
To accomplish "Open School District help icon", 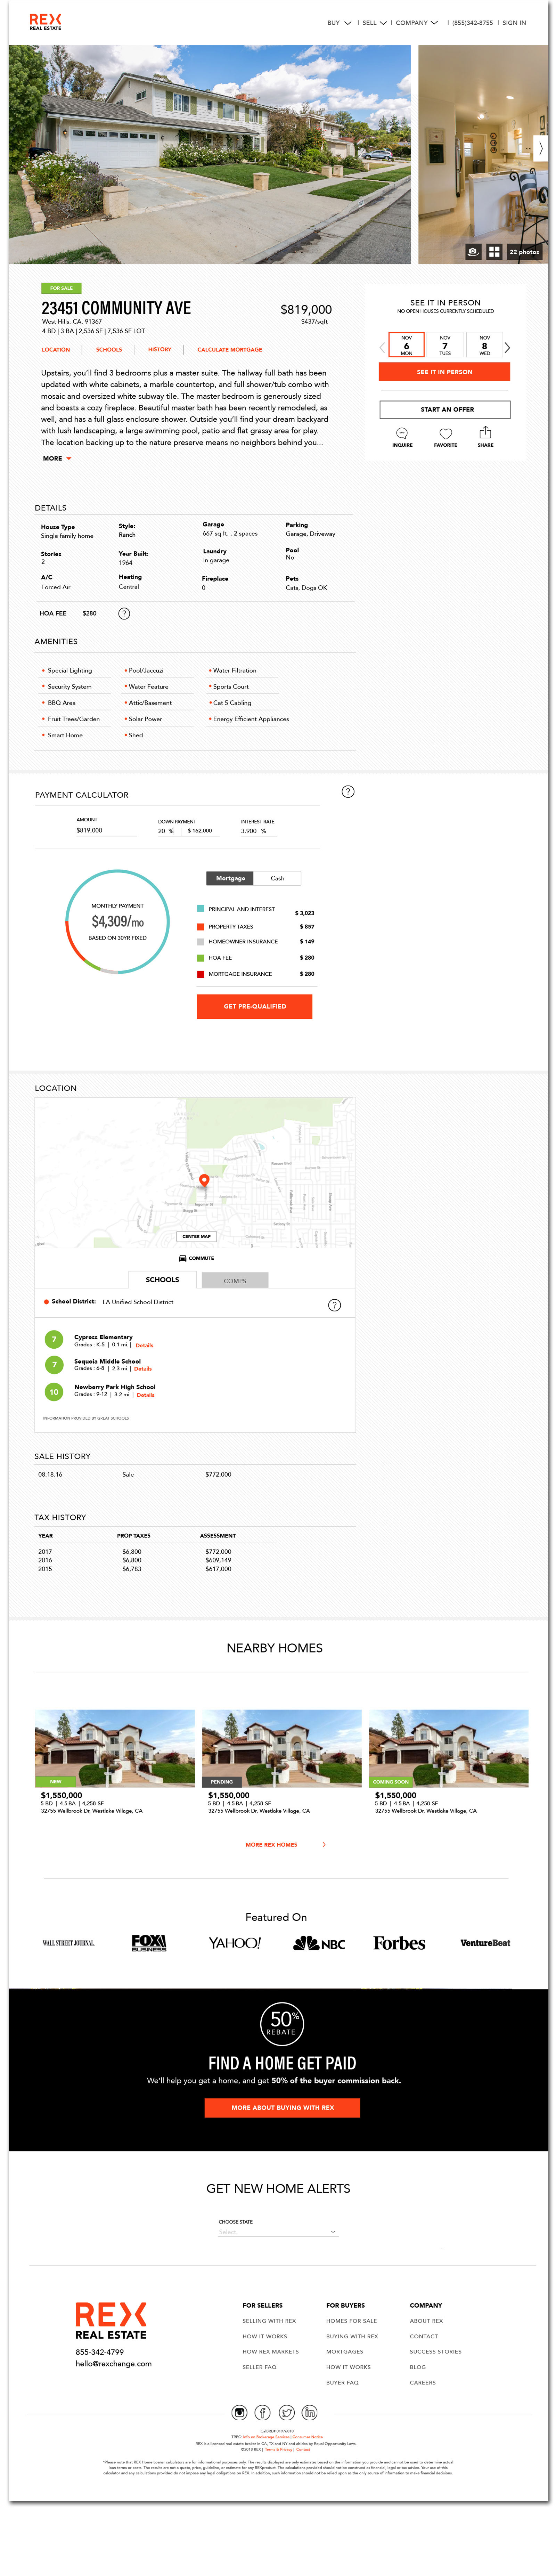I will [x=335, y=1304].
